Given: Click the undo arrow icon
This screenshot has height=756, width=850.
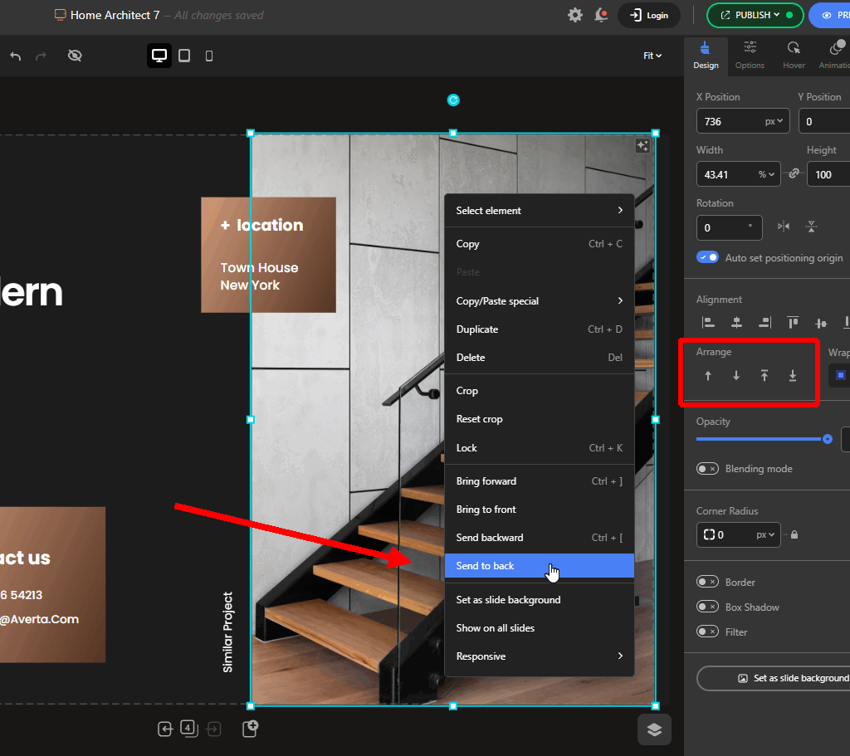Looking at the screenshot, I should tap(16, 56).
